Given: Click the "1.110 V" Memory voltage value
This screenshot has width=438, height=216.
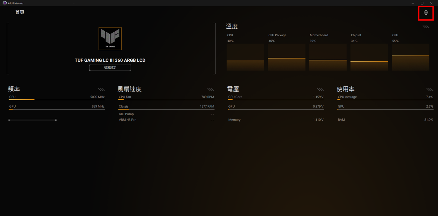Looking at the screenshot, I should (318, 120).
